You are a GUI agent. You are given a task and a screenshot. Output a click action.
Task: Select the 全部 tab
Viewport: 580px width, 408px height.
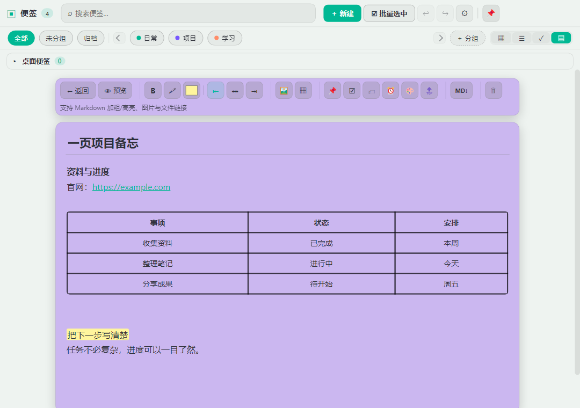pyautogui.click(x=21, y=38)
